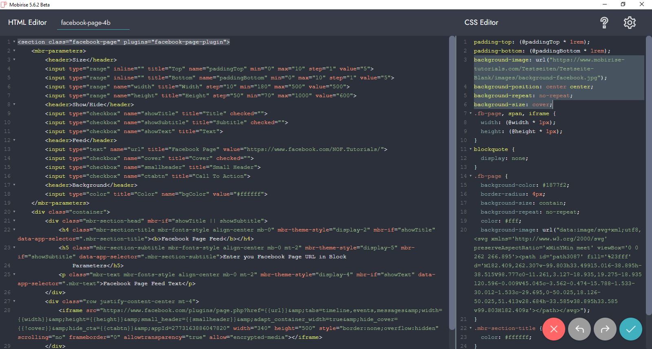Confirm changes with the blue checkmark button

[x=630, y=329]
